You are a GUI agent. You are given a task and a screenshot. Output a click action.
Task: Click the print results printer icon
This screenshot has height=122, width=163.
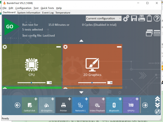pyautogui.click(x=142, y=18)
